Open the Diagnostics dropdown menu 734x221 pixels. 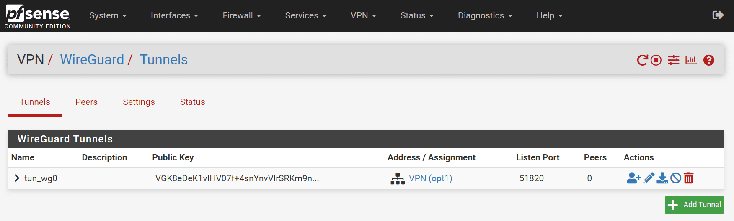click(485, 15)
